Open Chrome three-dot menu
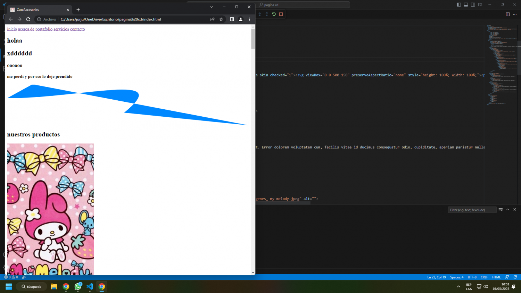The width and height of the screenshot is (521, 293). 249,19
